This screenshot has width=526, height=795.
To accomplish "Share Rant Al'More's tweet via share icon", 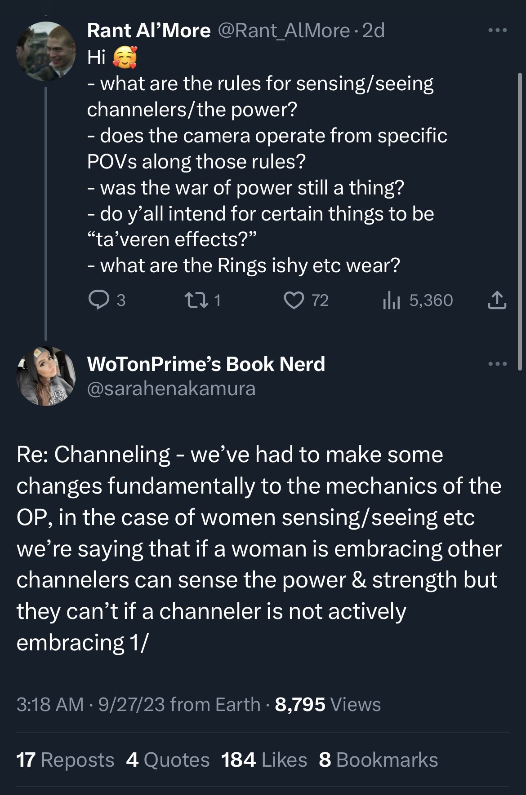I will pyautogui.click(x=497, y=300).
